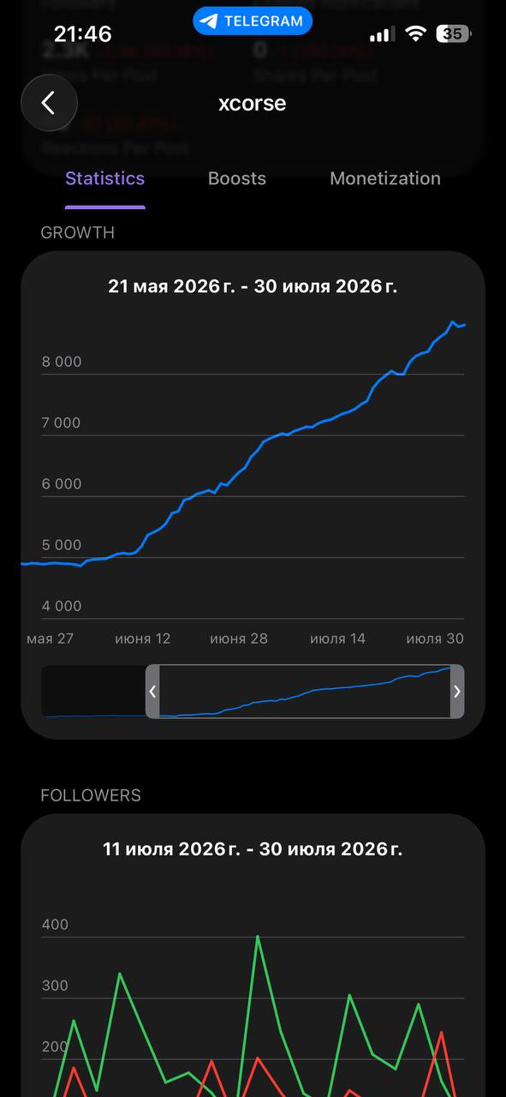Open the Monetization tab
Viewport: 506px width, 1097px height.
pos(385,178)
